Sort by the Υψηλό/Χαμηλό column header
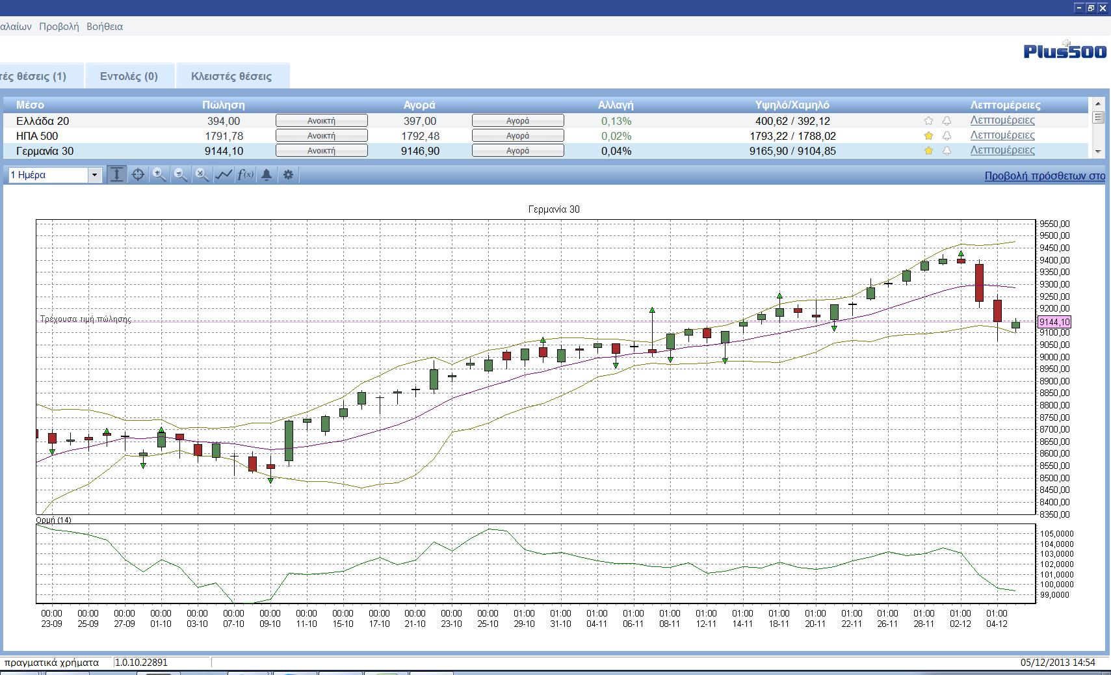 tap(792, 105)
